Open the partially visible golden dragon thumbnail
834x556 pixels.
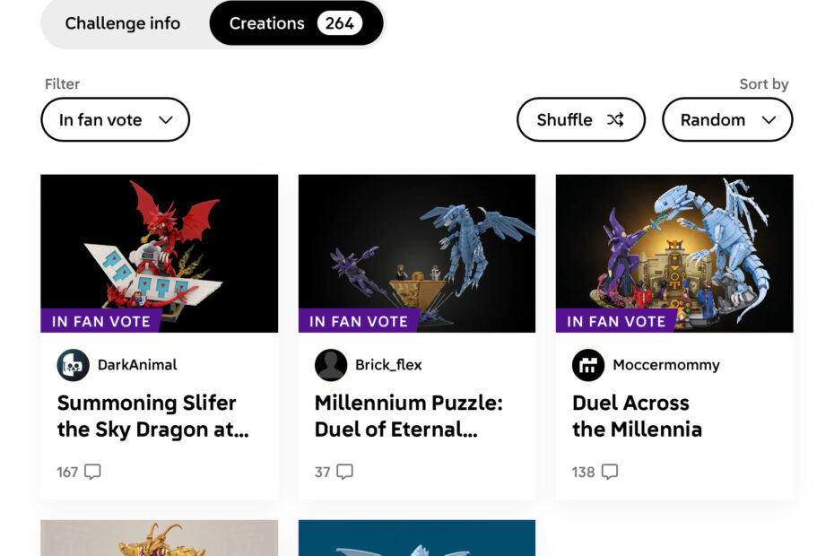(160, 538)
